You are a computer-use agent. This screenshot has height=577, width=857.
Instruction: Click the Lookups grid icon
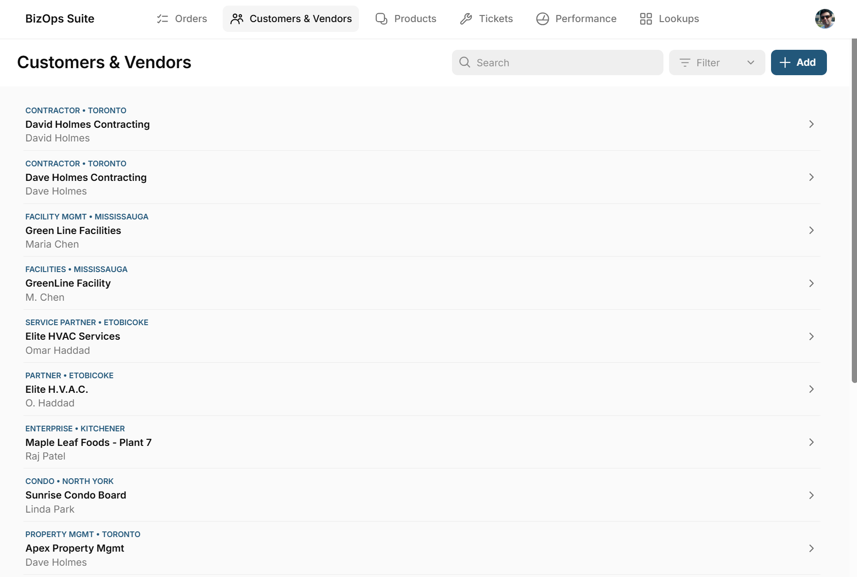tap(646, 19)
